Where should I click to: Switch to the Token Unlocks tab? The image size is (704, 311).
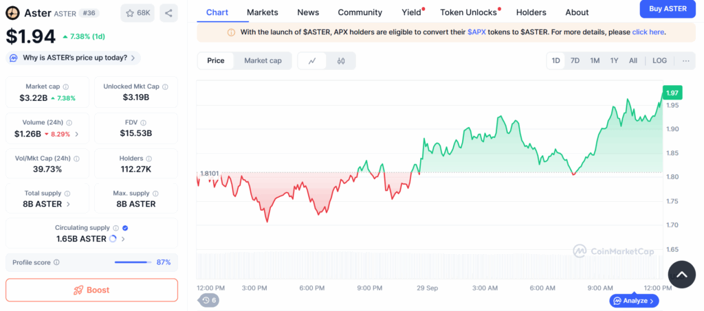click(470, 12)
